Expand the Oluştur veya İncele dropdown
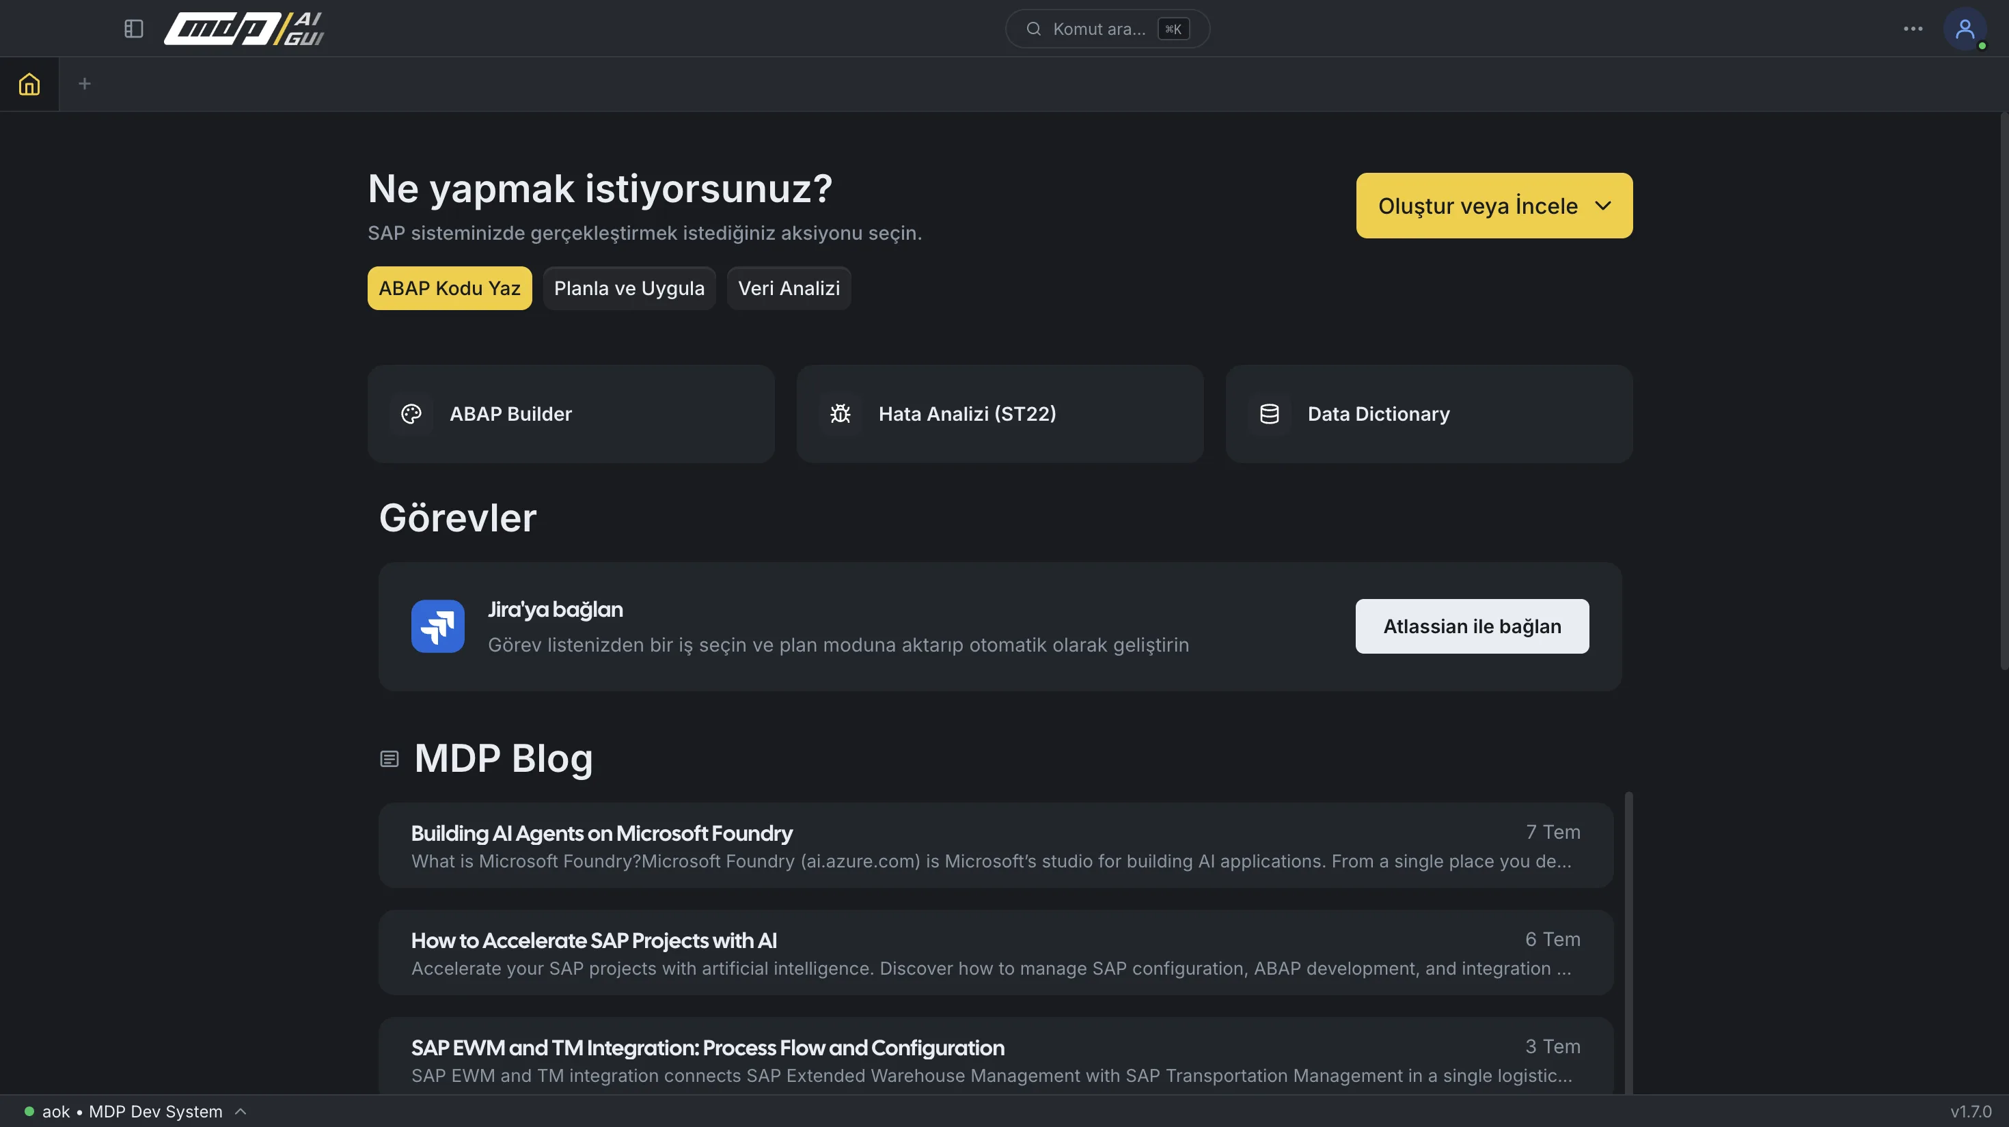Viewport: 2009px width, 1127px height. (x=1494, y=206)
